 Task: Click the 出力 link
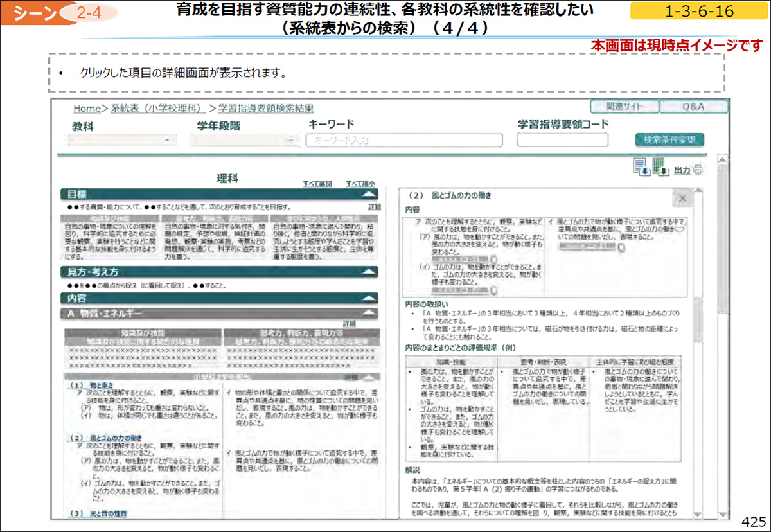click(682, 171)
